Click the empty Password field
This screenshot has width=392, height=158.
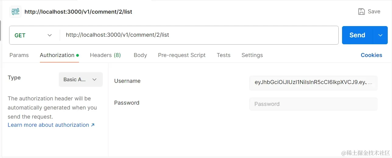313,104
